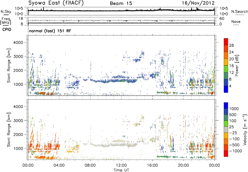The width and height of the screenshot is (248, 172).
Task: Click the '16' tick on the Power colorbar
Action: (231, 66)
